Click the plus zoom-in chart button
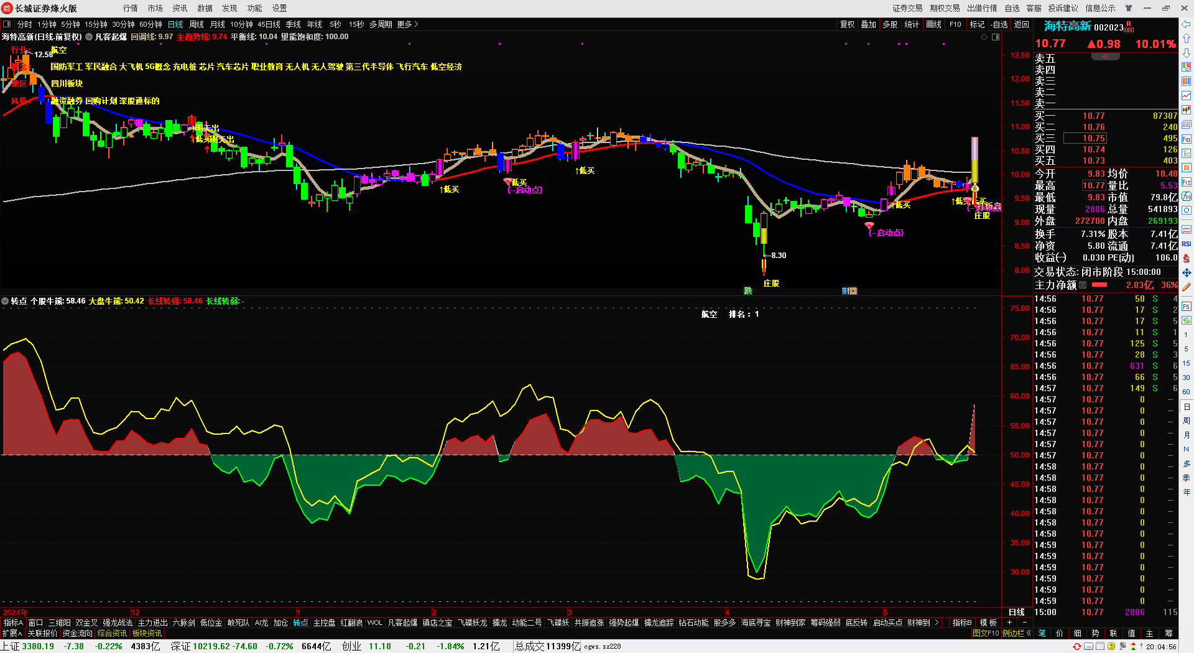Screen dimensions: 1194x653 [x=1009, y=623]
